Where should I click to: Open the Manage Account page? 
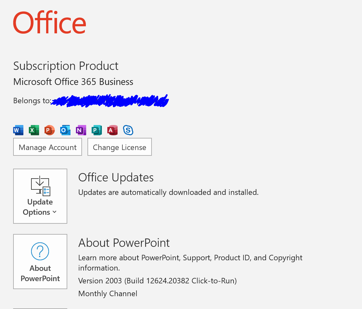47,147
